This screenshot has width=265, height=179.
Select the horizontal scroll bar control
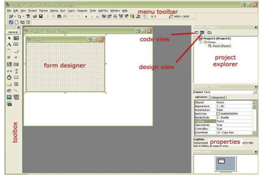pyautogui.click(x=9, y=71)
